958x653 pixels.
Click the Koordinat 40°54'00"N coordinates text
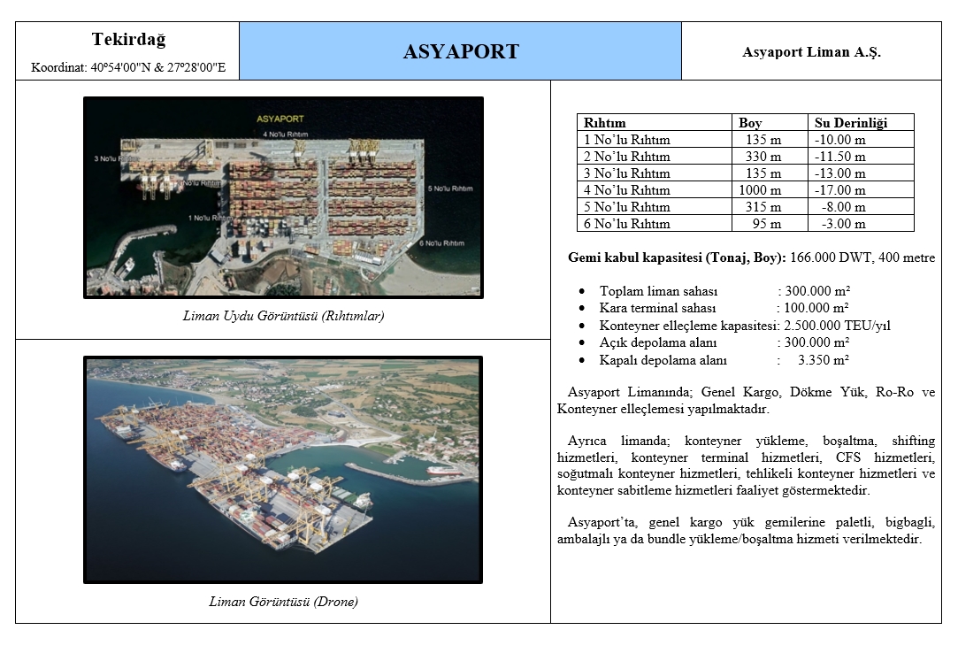pos(128,67)
